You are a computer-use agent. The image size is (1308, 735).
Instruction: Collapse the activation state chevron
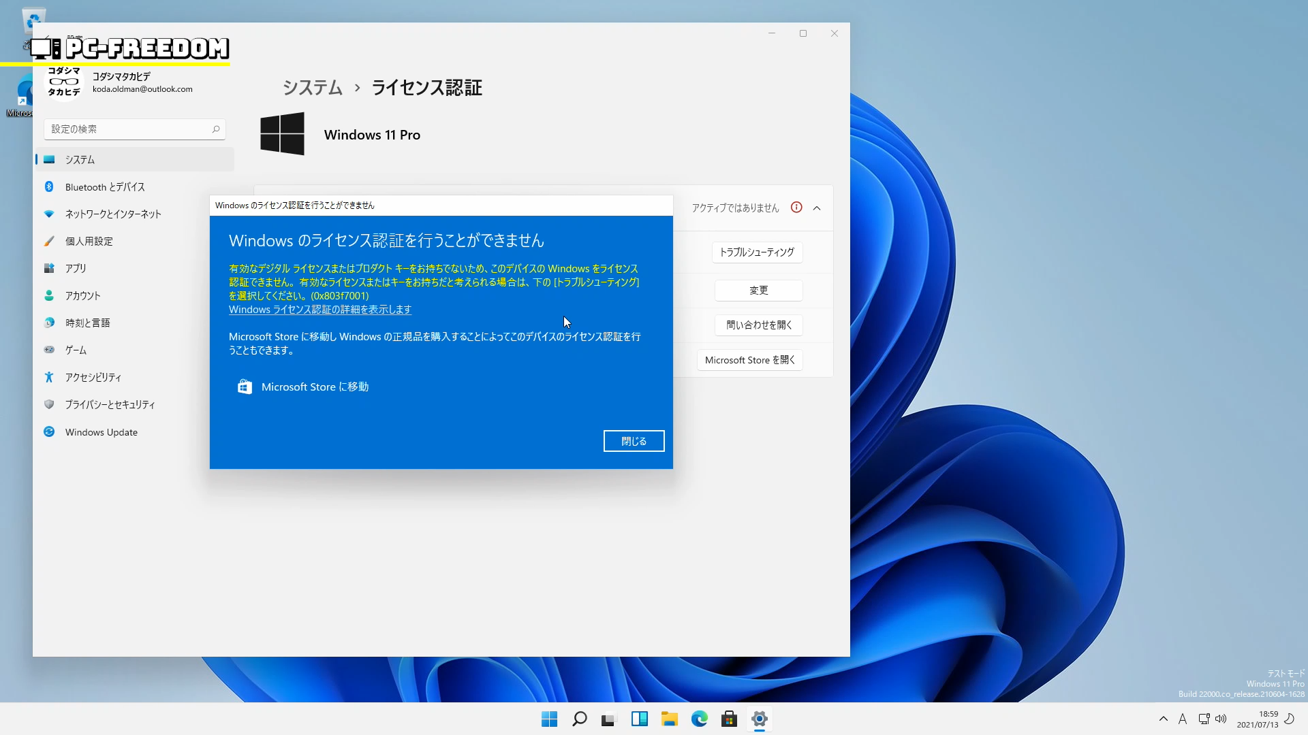[x=817, y=208]
